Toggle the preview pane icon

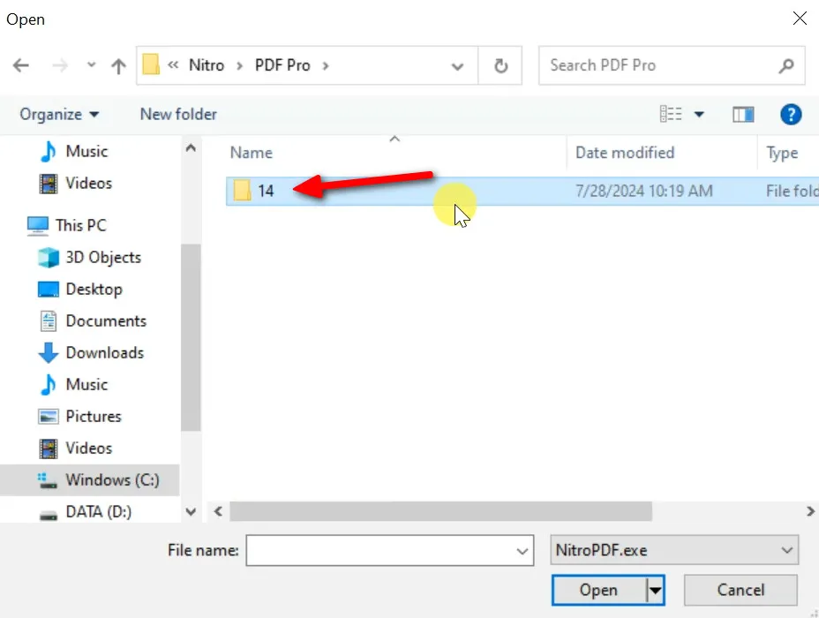pyautogui.click(x=743, y=114)
